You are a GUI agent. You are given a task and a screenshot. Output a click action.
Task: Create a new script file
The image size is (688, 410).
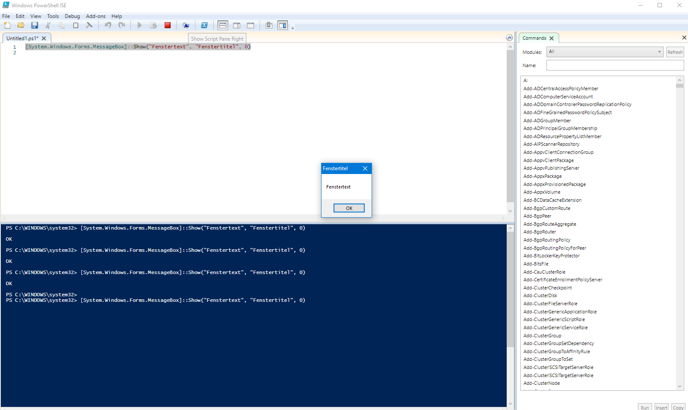click(7, 25)
